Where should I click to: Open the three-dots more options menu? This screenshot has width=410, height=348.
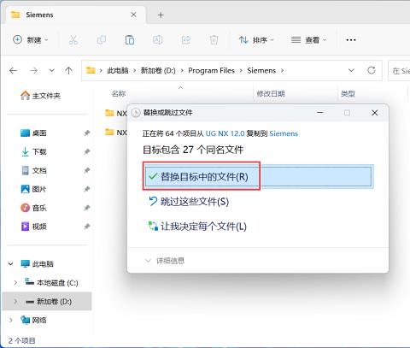(351, 40)
